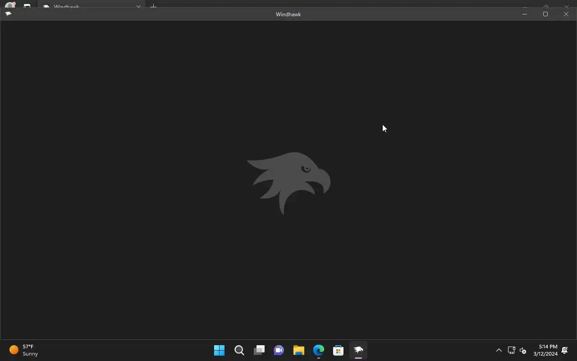The height and width of the screenshot is (361, 577).
Task: Maximize the Windhawk window
Action: coord(545,14)
